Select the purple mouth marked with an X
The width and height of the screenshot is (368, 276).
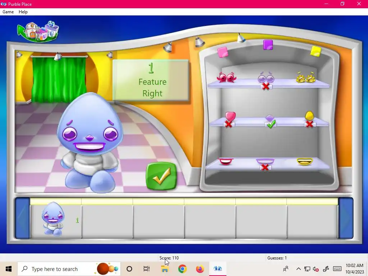(265, 161)
